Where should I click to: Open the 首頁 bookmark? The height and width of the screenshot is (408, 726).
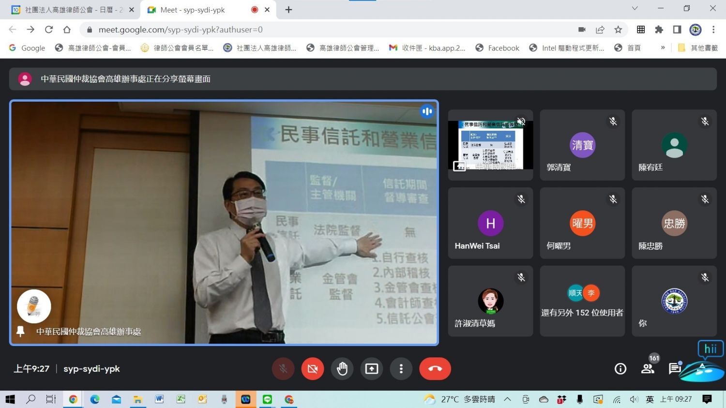coord(628,48)
